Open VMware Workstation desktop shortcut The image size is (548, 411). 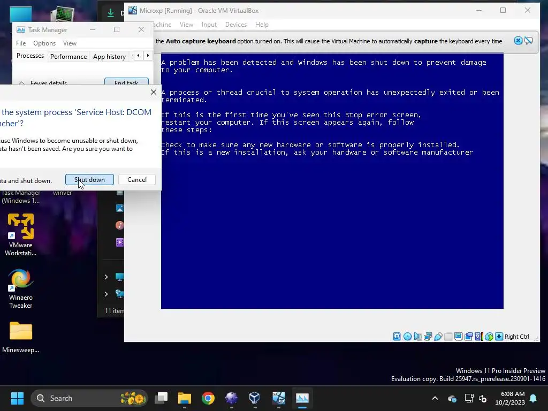click(21, 234)
